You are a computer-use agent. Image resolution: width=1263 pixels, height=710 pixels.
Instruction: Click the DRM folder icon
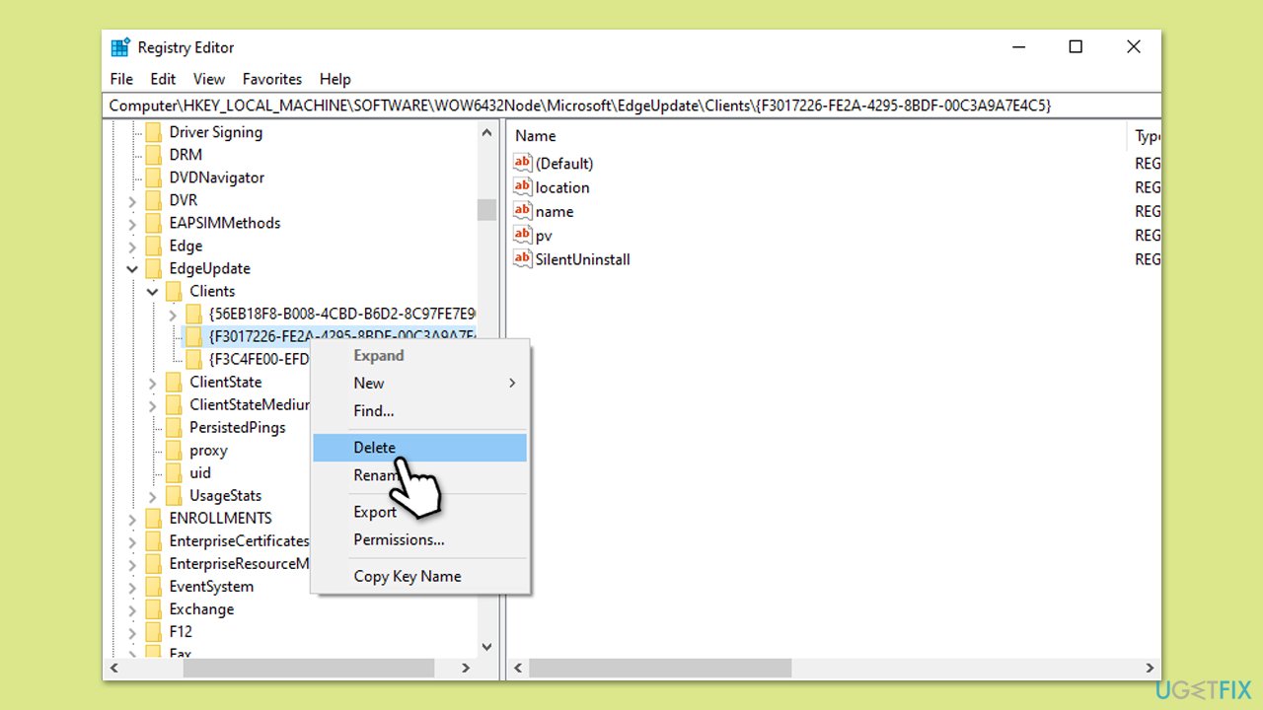coord(153,155)
